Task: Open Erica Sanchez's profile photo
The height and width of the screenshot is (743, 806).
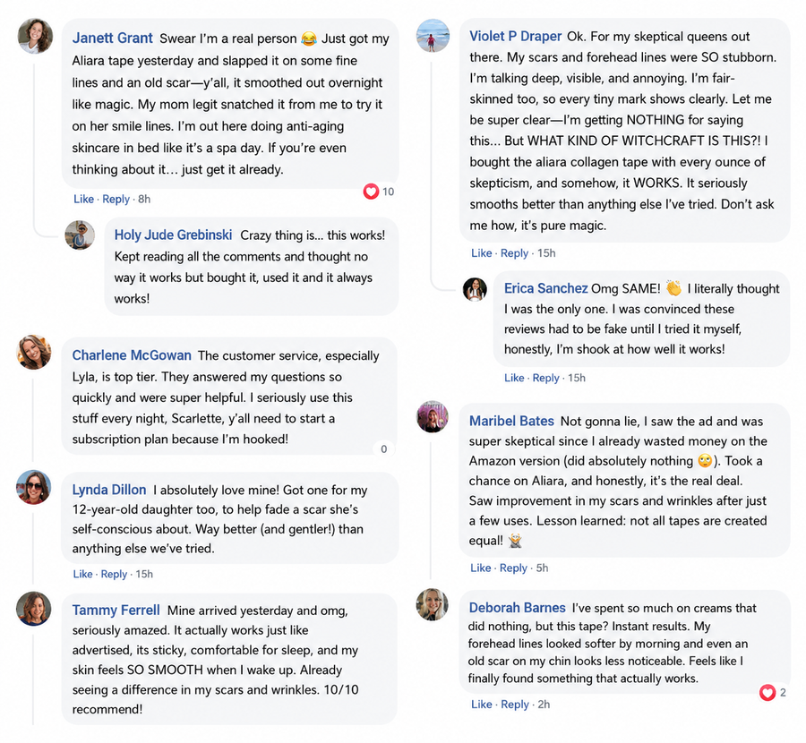Action: (475, 289)
